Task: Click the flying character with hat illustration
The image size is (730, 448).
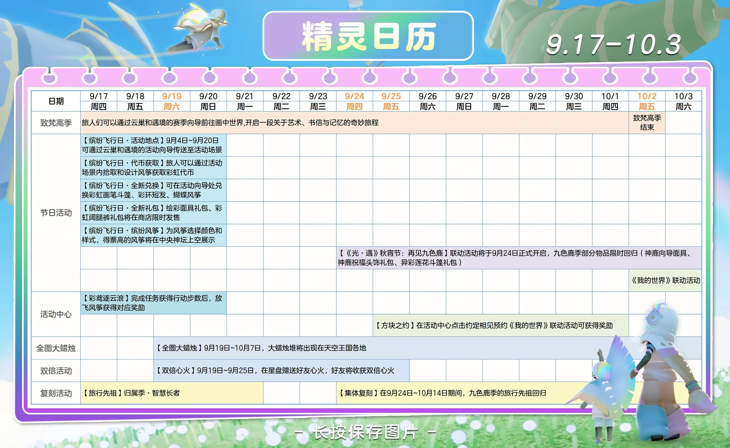Action: click(198, 29)
